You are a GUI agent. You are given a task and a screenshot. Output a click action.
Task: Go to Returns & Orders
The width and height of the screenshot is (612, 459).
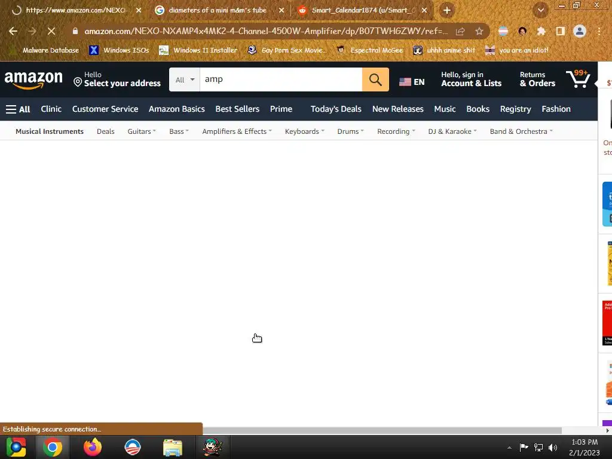point(537,79)
